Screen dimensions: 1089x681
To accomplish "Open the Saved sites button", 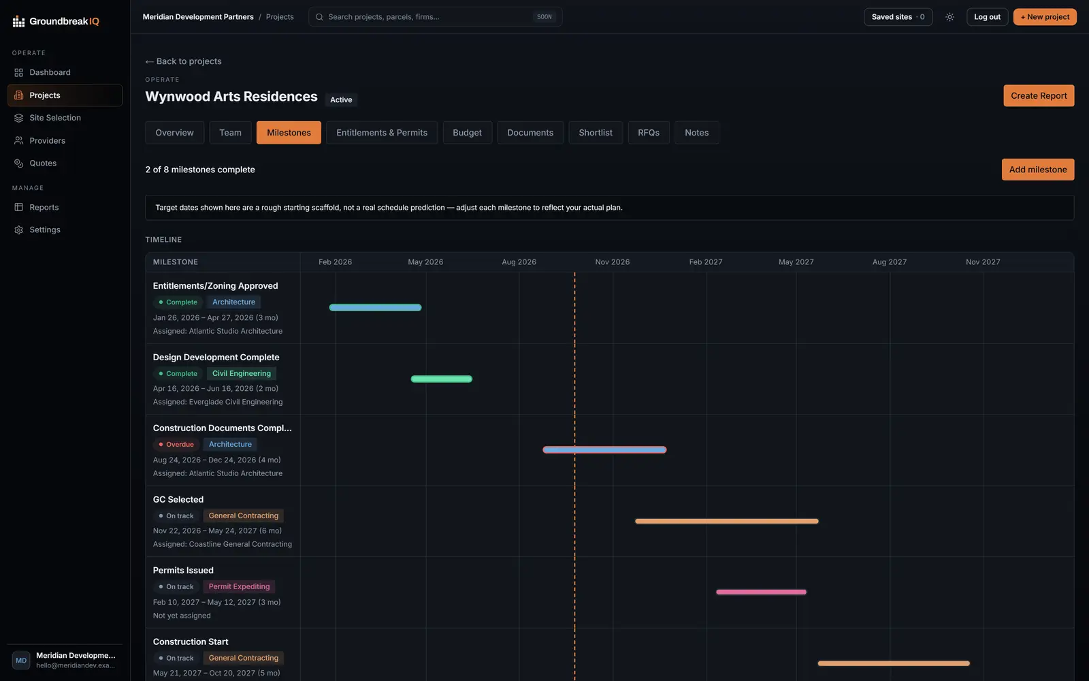I will (898, 17).
